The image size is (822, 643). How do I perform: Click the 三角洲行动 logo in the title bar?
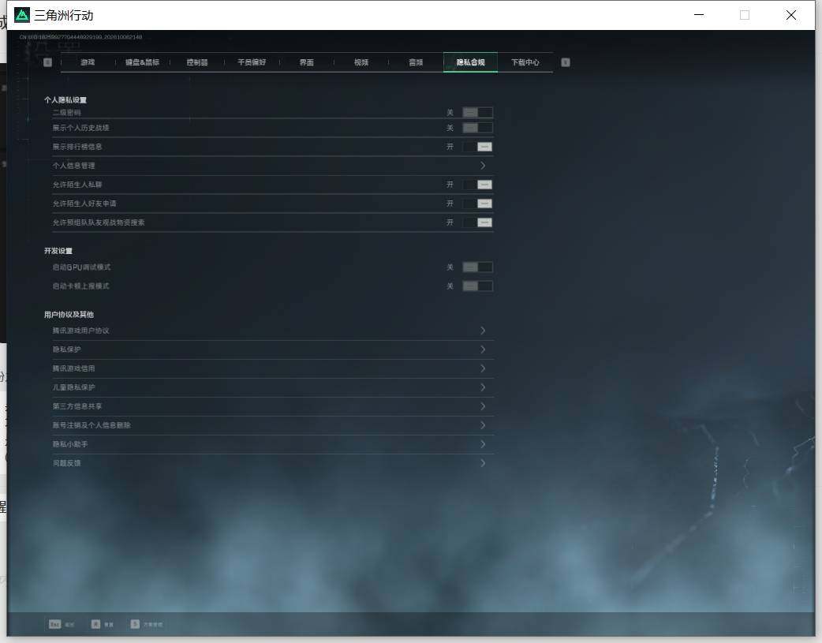point(22,15)
